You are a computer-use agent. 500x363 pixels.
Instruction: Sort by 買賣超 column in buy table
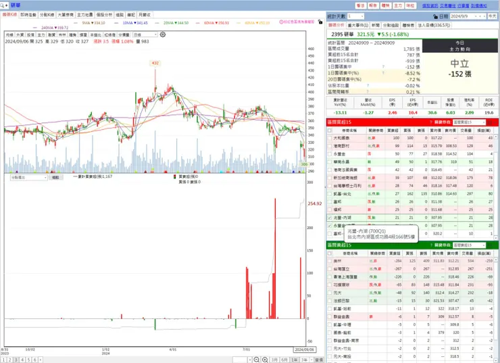[x=393, y=130]
